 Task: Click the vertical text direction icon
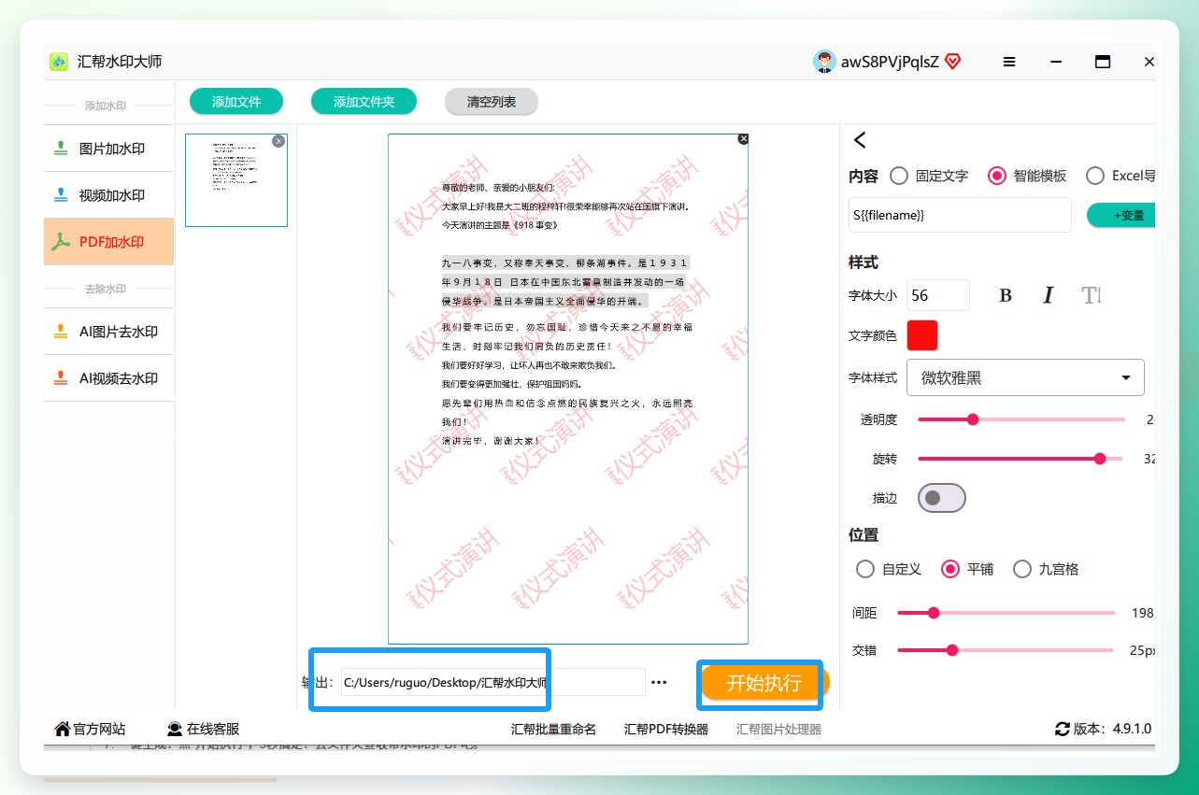tap(1092, 295)
